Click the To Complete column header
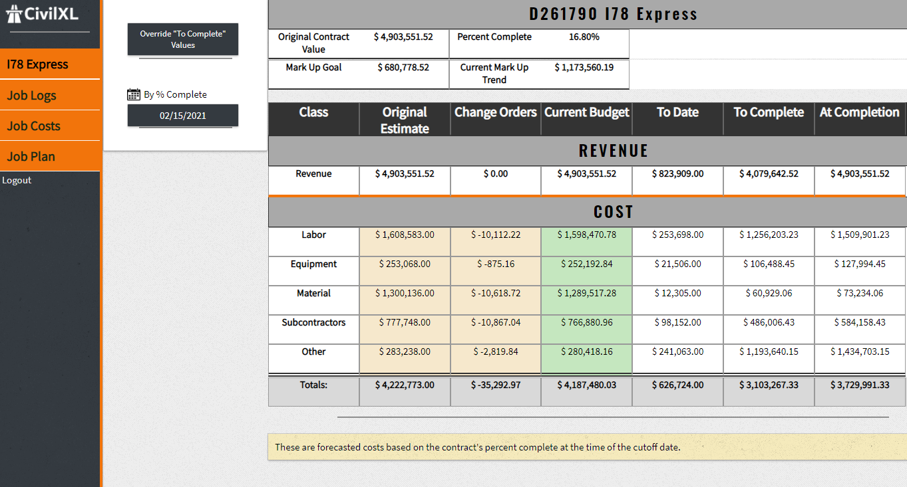 pos(769,112)
